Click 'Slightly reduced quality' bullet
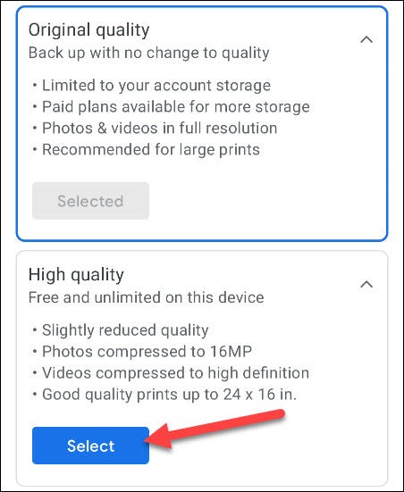This screenshot has height=492, width=404. pos(125,330)
